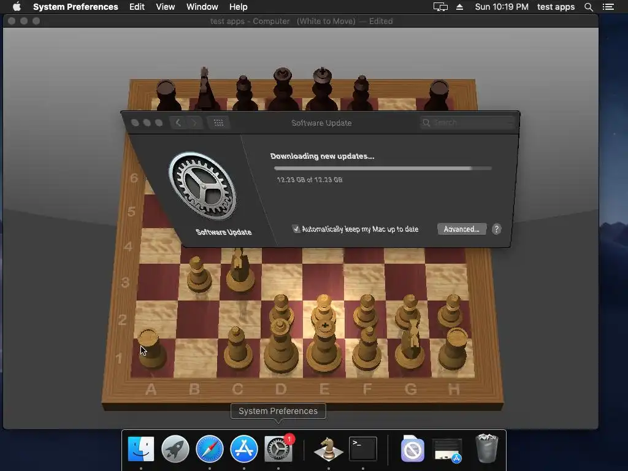Open Notification Center menu bar icon

(x=608, y=7)
